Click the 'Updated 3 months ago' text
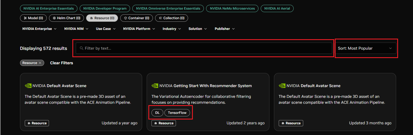The height and width of the screenshot is (135, 413). tap(370, 123)
